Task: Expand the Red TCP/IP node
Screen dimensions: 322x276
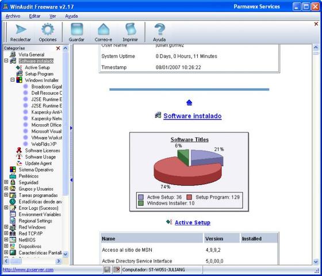Action: coord(6,233)
